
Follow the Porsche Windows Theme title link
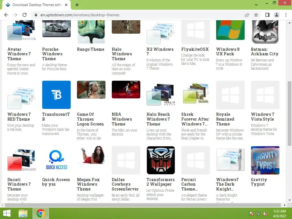point(52,54)
